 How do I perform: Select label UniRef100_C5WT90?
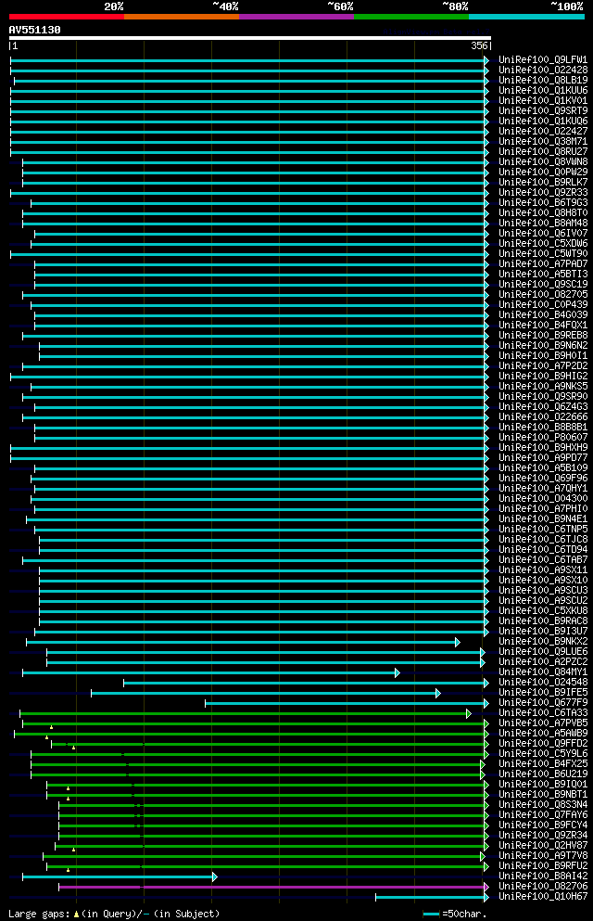[543, 254]
